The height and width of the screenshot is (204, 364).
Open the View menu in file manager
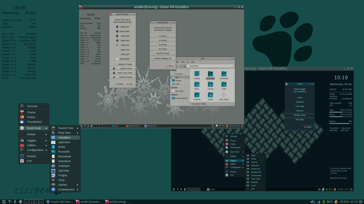click(183, 62)
